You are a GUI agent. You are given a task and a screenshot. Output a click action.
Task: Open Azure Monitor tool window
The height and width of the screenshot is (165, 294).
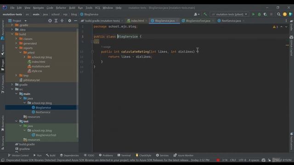pos(183,155)
